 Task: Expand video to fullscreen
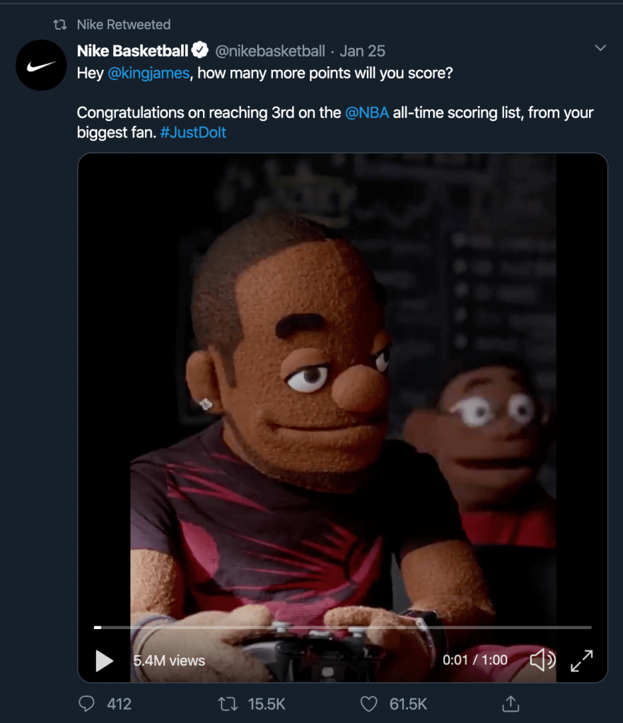tap(581, 660)
